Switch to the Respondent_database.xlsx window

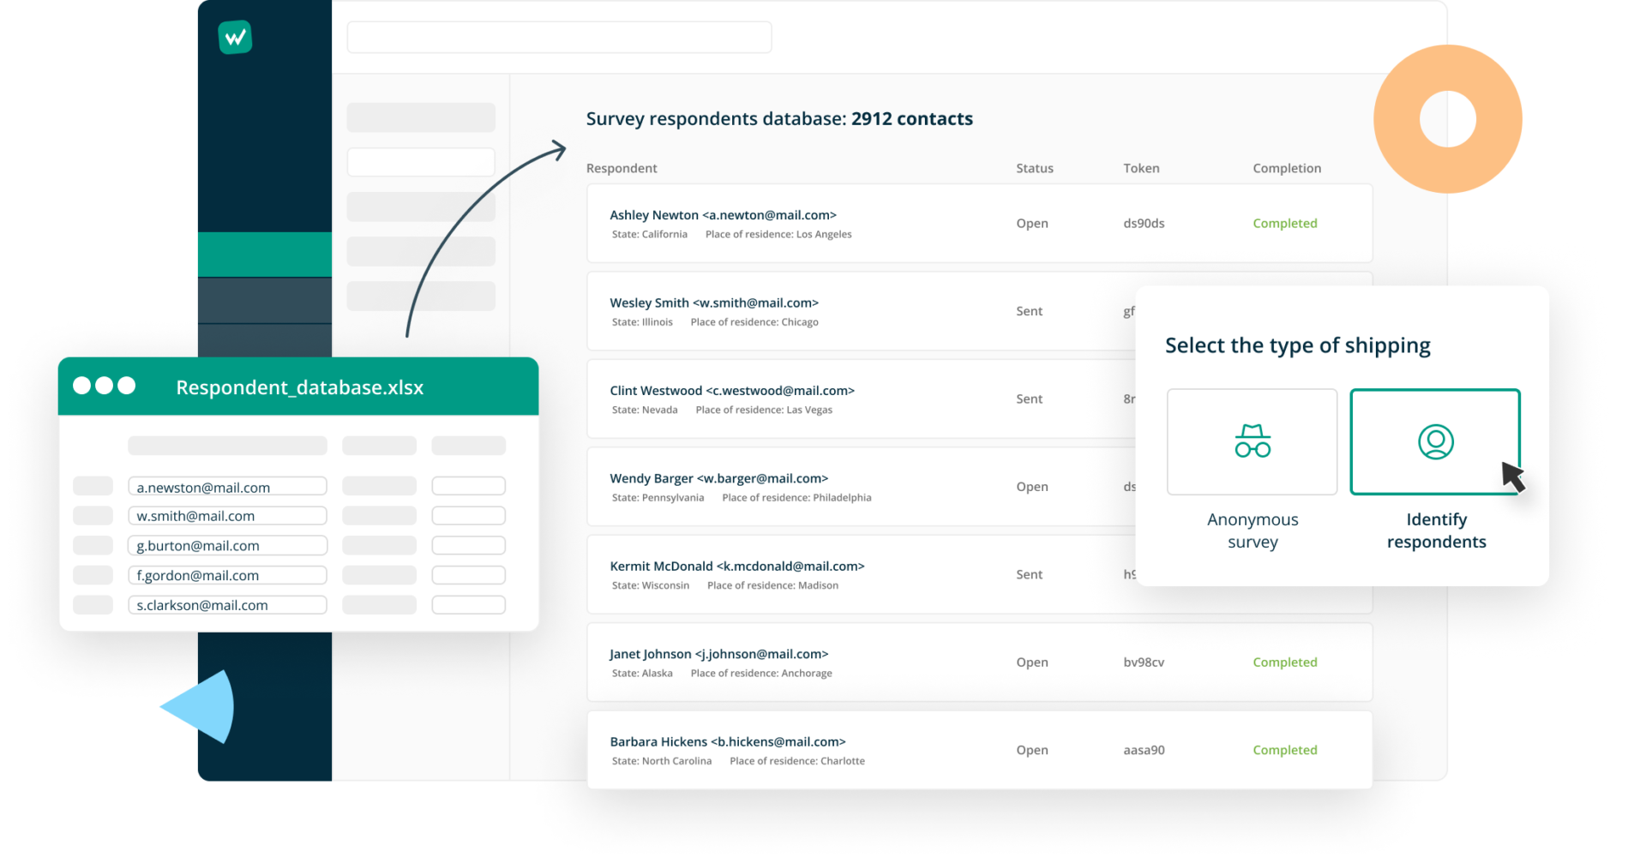(x=299, y=387)
